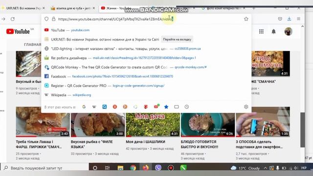Switch input language УКР

[304, 168]
